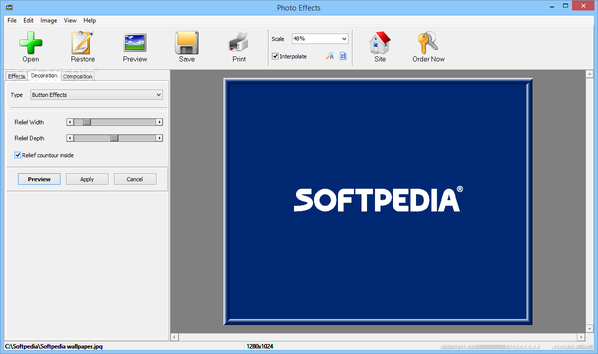The height and width of the screenshot is (354, 598).
Task: Click the horizontal scrollbar right arrow
Action: coord(581,337)
